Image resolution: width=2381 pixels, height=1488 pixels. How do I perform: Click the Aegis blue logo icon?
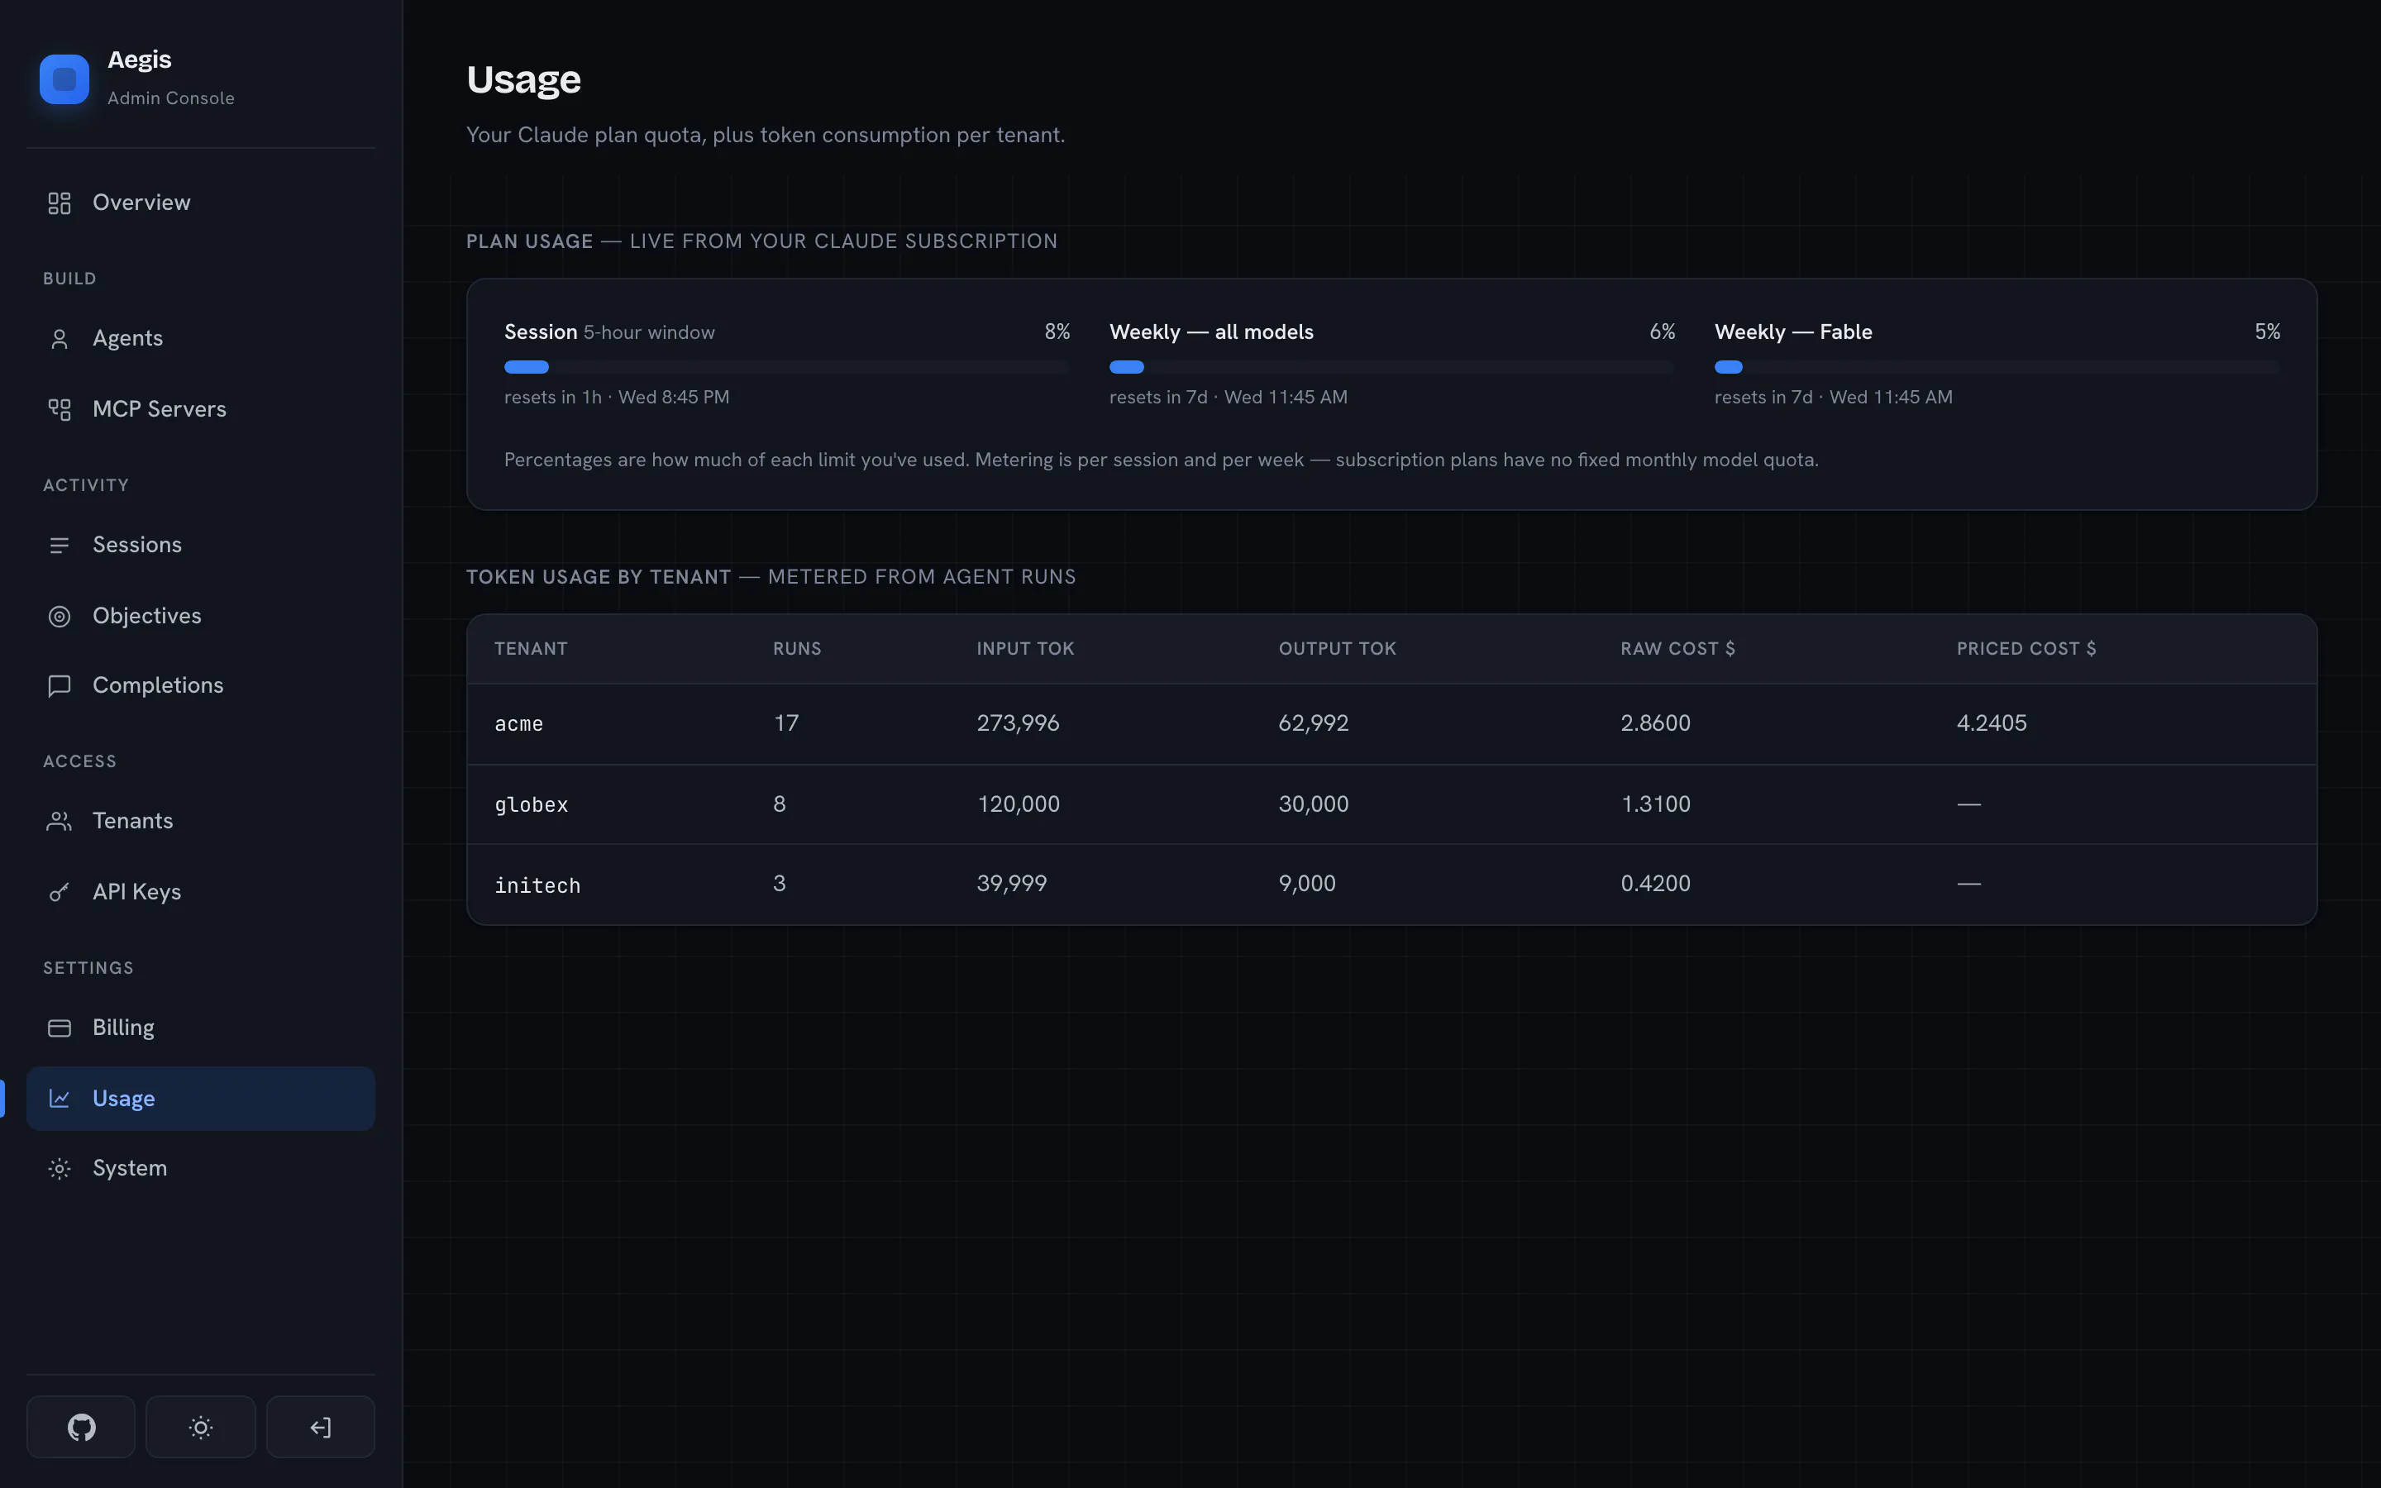(x=64, y=79)
